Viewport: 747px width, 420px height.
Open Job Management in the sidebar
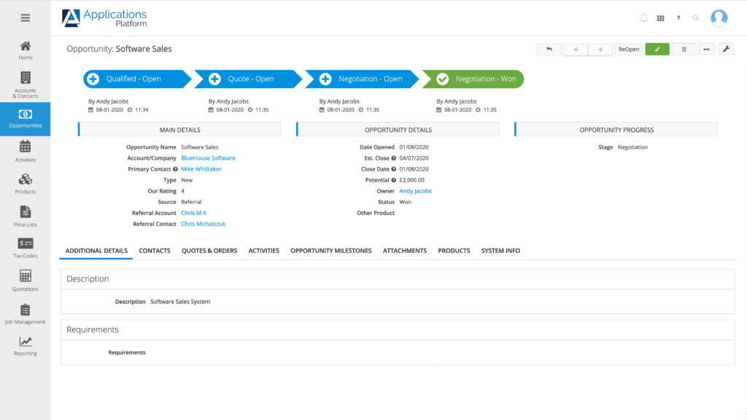point(25,314)
